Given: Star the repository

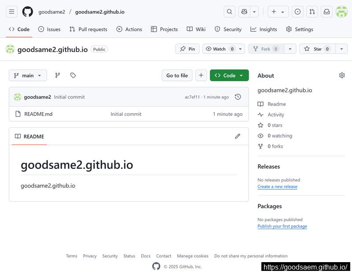Looking at the screenshot, I should point(317,49).
